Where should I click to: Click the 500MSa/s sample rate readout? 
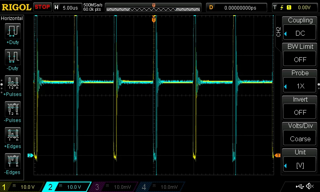click(93, 5)
